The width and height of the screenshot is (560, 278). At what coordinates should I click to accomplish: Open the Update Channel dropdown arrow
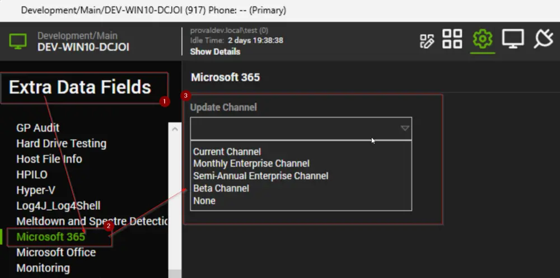click(x=405, y=128)
